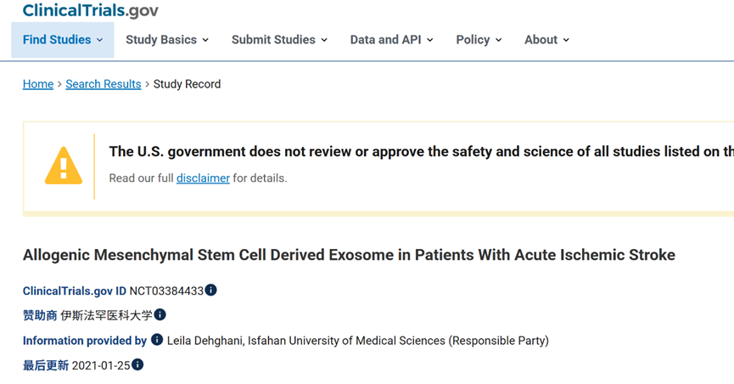
Task: Click the info icon next to 2021-01-25 date
Action: [x=137, y=364]
